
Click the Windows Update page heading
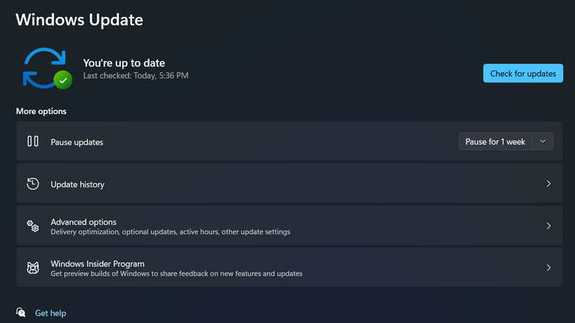pos(80,20)
